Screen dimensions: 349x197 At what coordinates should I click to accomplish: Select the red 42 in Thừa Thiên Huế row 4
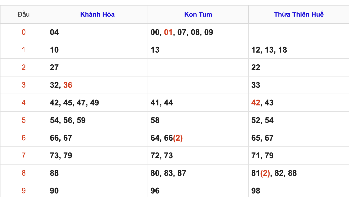pos(256,103)
